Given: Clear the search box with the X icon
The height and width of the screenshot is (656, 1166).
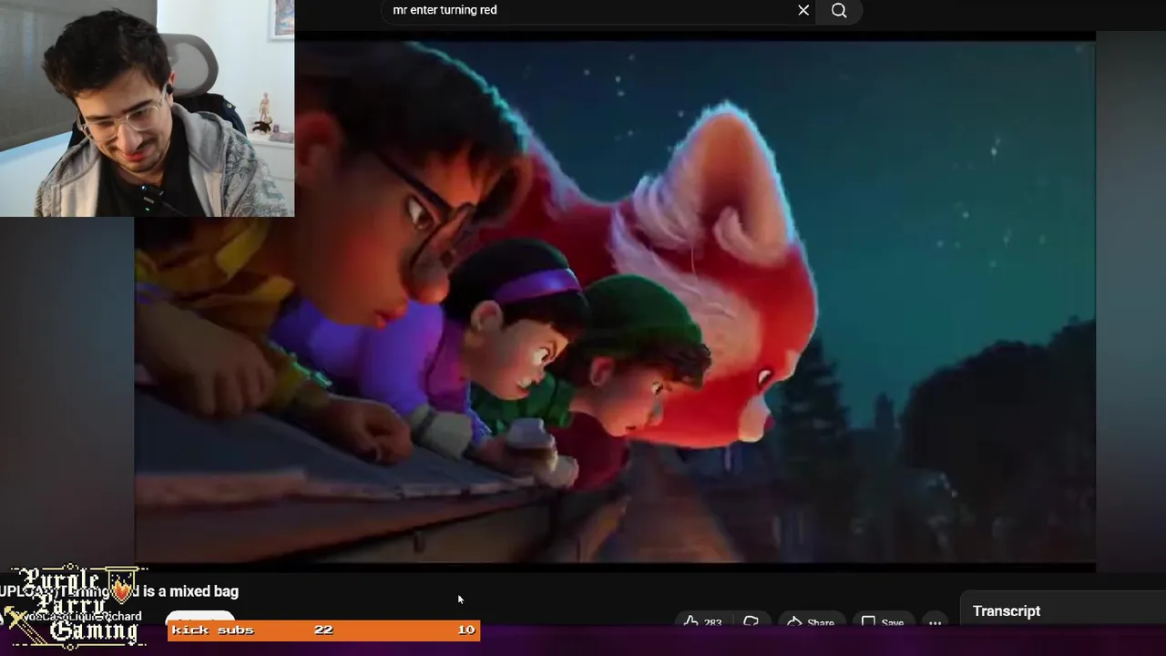Looking at the screenshot, I should pyautogui.click(x=803, y=10).
